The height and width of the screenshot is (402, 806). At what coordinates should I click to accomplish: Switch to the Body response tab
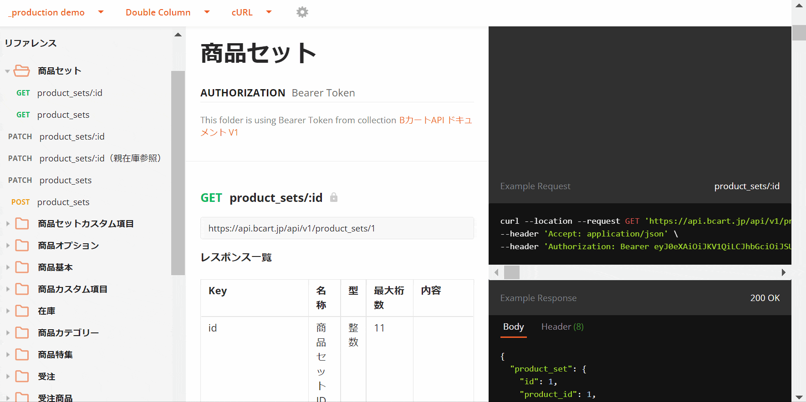[x=513, y=327]
